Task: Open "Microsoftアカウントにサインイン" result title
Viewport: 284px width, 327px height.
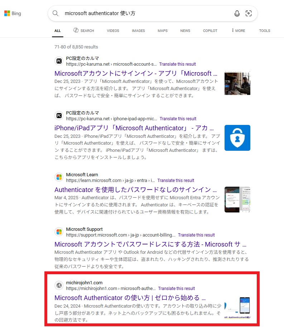Action: pos(136,74)
